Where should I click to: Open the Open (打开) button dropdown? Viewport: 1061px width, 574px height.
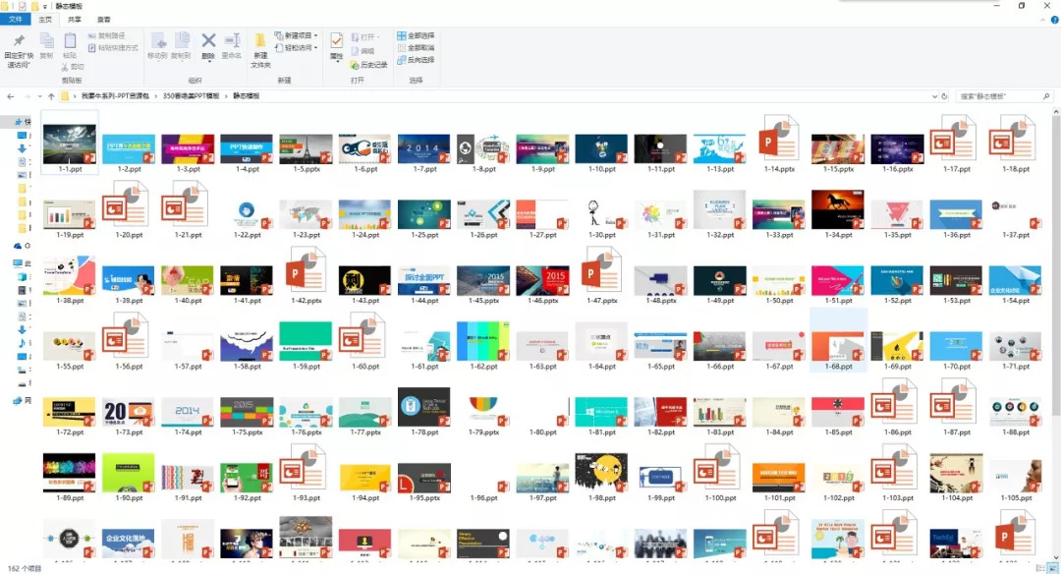378,36
